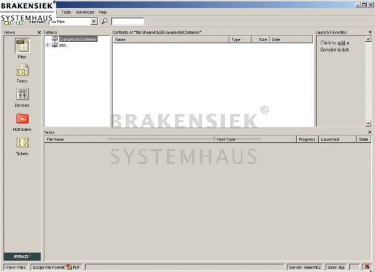
Task: Sort contents by Date column
Action: click(x=291, y=40)
